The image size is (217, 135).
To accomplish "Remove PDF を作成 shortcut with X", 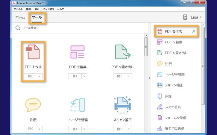I will click(193, 31).
